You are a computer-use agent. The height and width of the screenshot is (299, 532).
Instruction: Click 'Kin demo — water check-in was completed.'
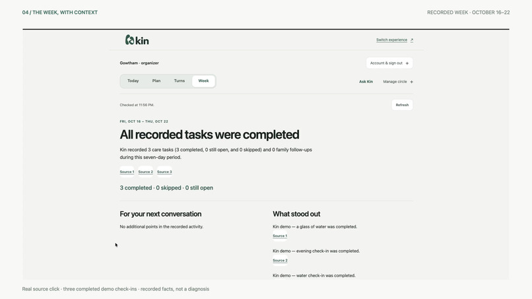[314, 276]
